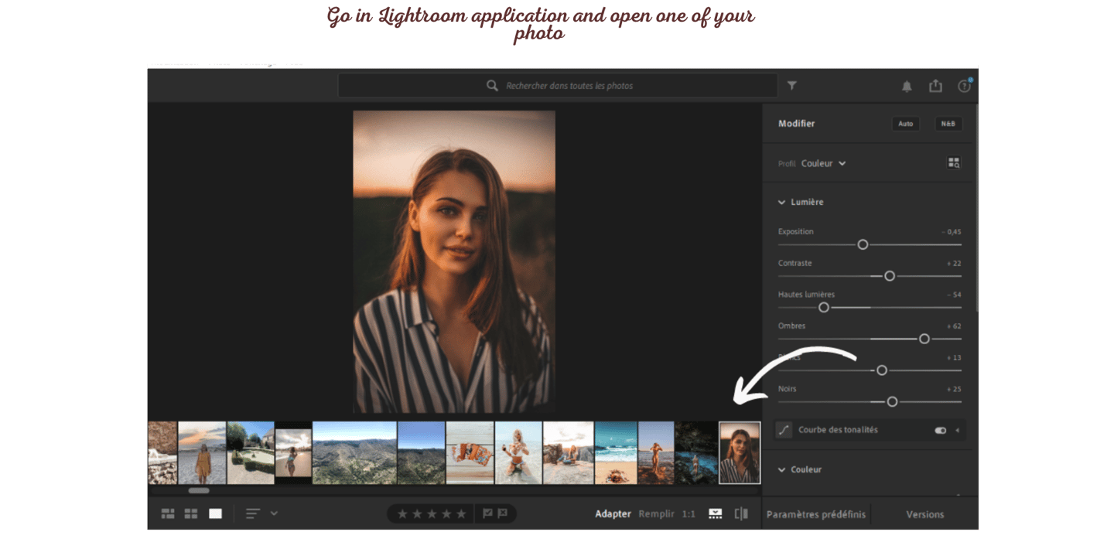
Task: Select the turquoise sea beach thumbnail
Action: click(x=616, y=452)
